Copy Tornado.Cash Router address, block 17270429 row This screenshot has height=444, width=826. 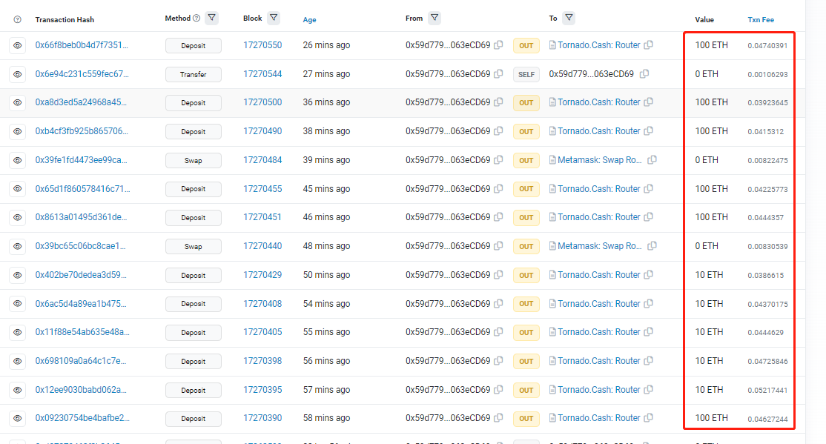(x=649, y=275)
